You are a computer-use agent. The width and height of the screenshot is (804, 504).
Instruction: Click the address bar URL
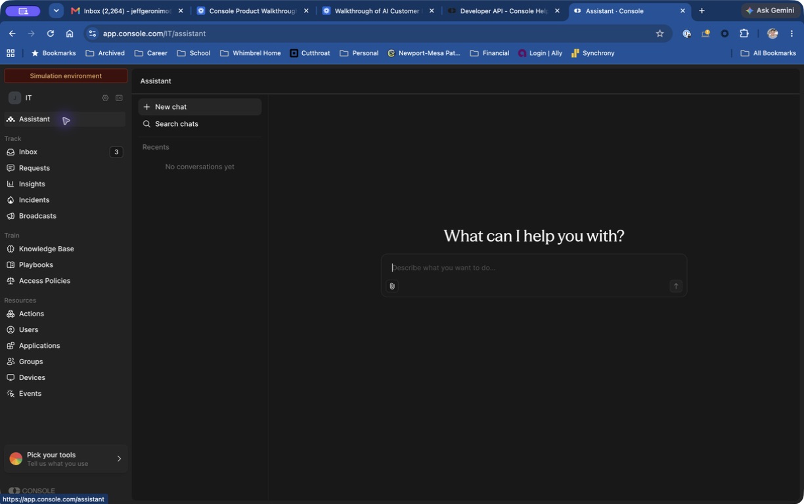[154, 33]
